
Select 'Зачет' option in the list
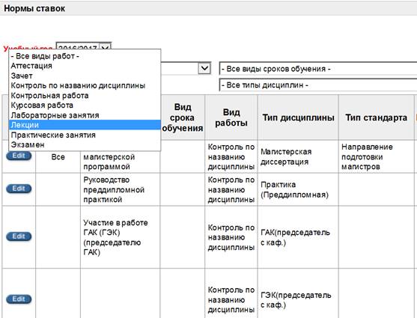coord(85,76)
